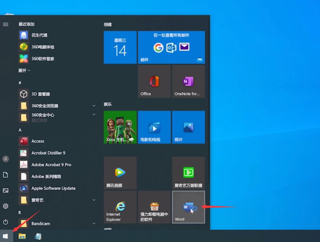Screen dimensions: 320x242
Task: Click the hamburger menu at top left
Action: pyautogui.click(x=6, y=24)
